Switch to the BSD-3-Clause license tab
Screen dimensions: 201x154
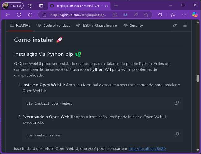coord(96,25)
